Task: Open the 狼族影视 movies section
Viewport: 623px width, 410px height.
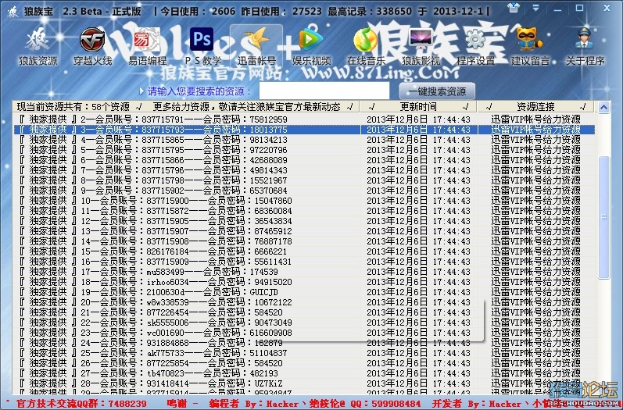Action: 421,47
